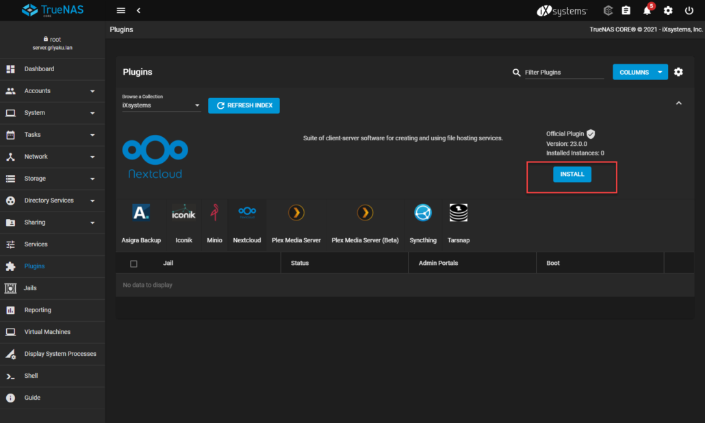Select the Nextcloud plugin tile
Viewport: 705px width, 423px height.
[x=247, y=224]
